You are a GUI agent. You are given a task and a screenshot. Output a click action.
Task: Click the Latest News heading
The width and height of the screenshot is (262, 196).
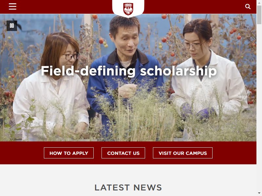pyautogui.click(x=128, y=188)
